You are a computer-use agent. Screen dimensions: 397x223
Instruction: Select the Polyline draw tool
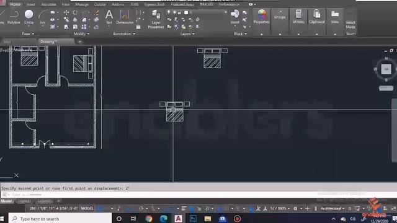[14, 17]
